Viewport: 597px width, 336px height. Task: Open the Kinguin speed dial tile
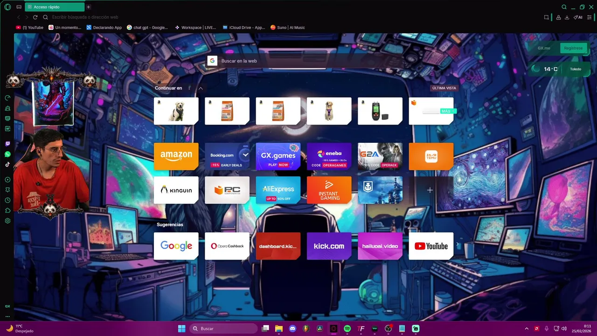pyautogui.click(x=176, y=190)
